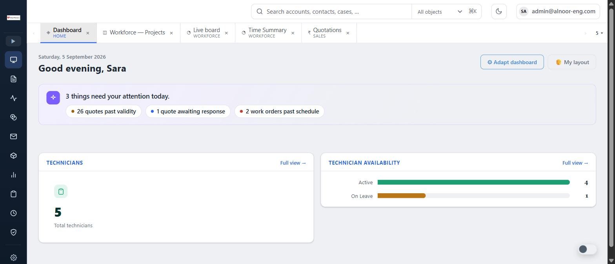Click the green Active availability bar
The width and height of the screenshot is (615, 264).
point(473,182)
